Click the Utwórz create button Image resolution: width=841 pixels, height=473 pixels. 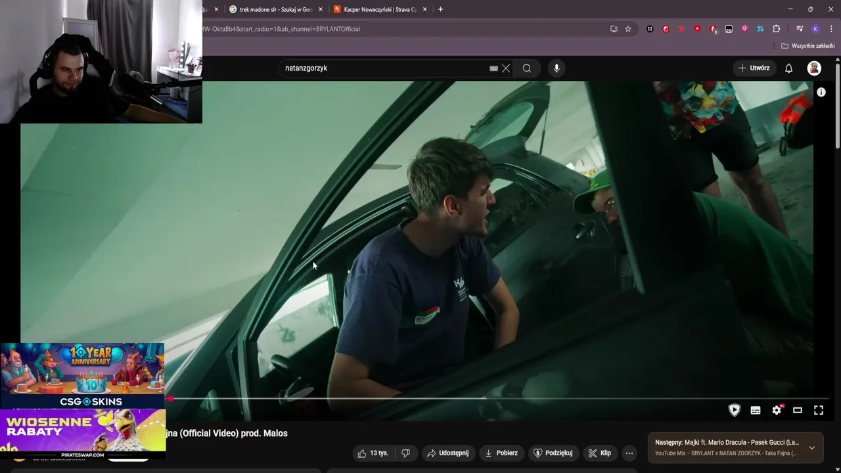pyautogui.click(x=754, y=68)
